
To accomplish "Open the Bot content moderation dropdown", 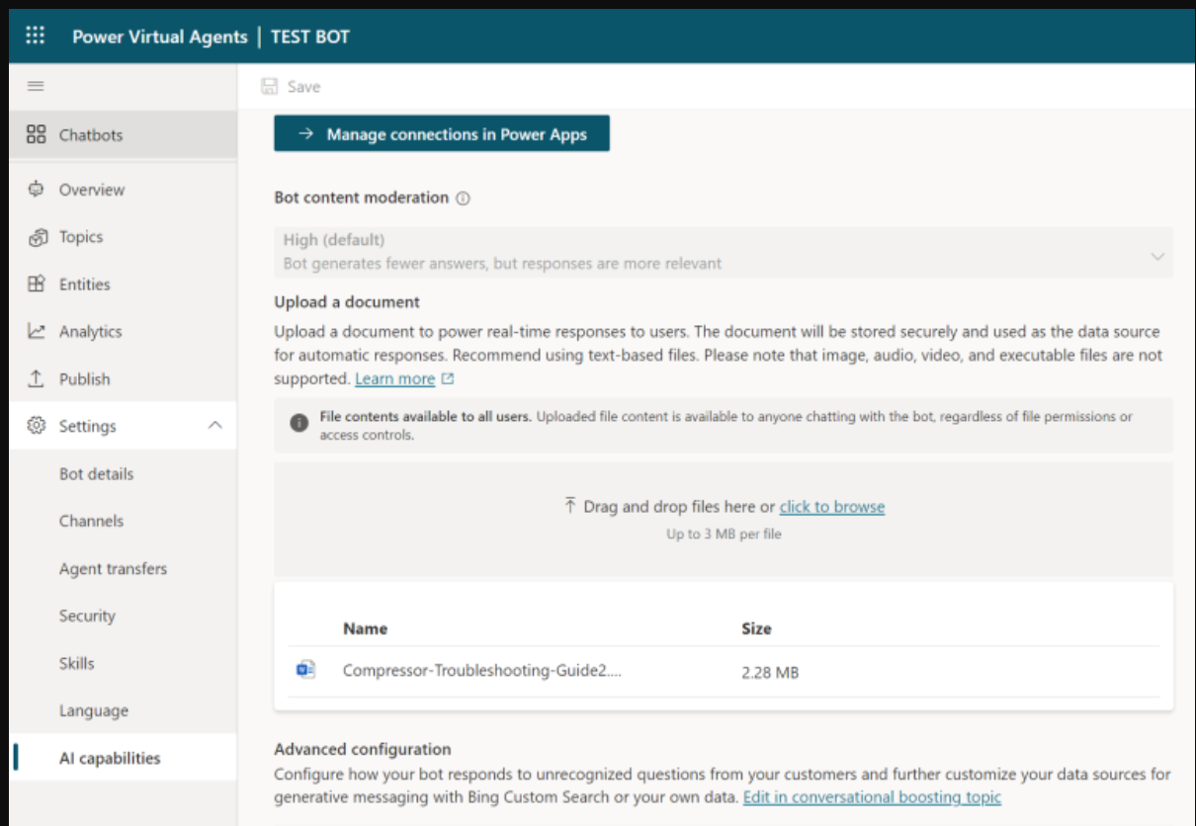I will [724, 252].
